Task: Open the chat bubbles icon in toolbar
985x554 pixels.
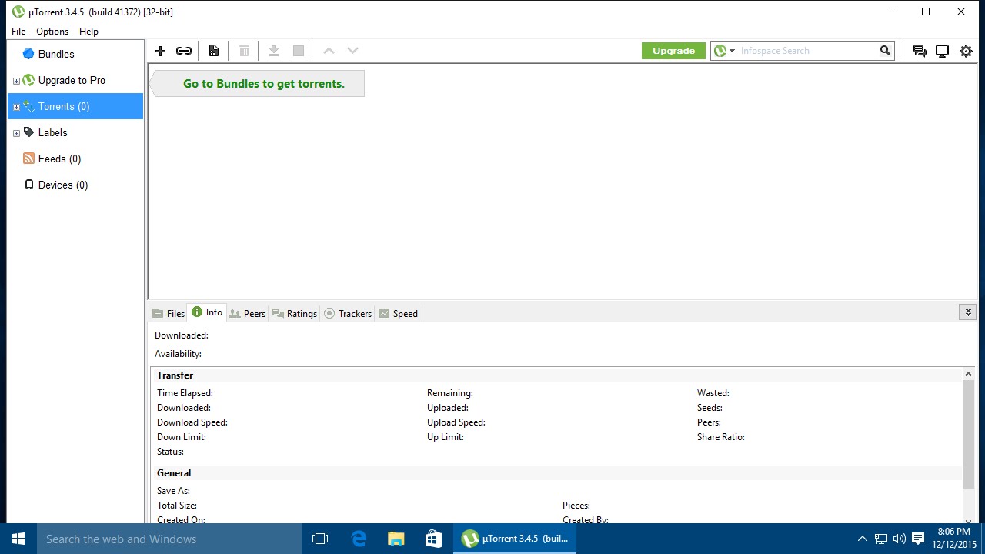Action: click(920, 51)
